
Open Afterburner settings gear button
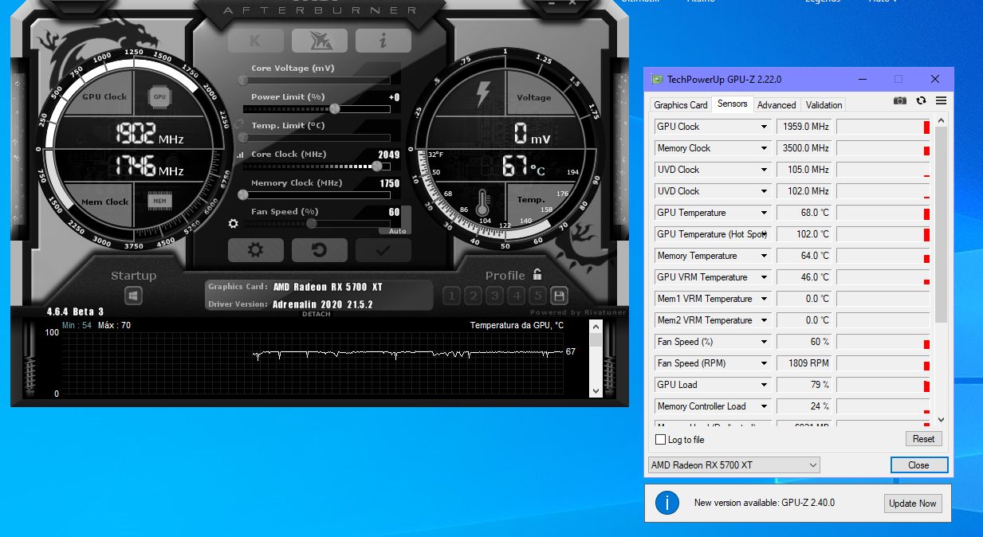tap(255, 250)
